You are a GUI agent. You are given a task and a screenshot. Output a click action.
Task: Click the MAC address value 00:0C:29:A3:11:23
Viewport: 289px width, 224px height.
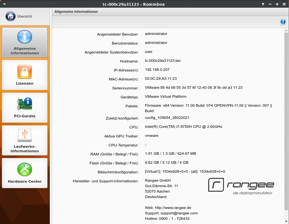161,79
